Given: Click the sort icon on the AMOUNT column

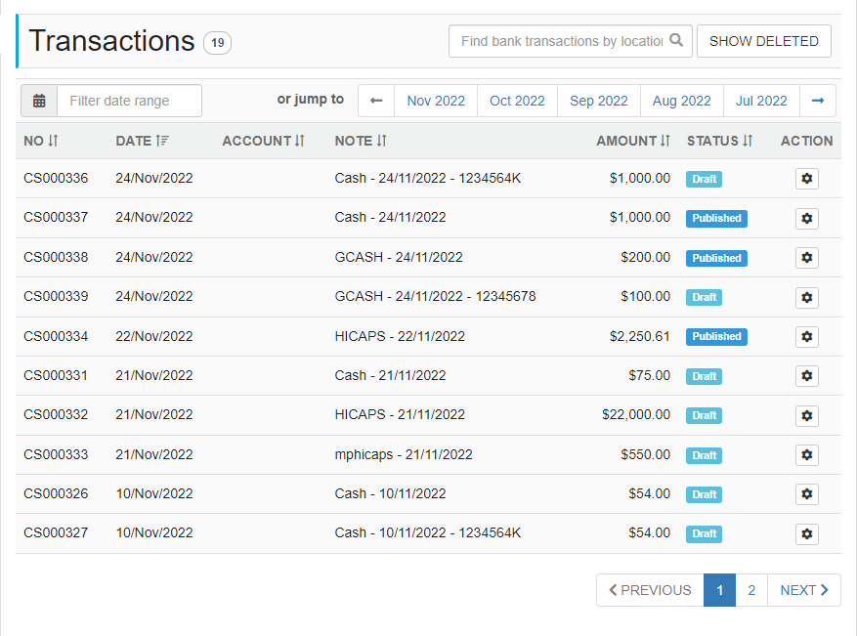Looking at the screenshot, I should 665,141.
